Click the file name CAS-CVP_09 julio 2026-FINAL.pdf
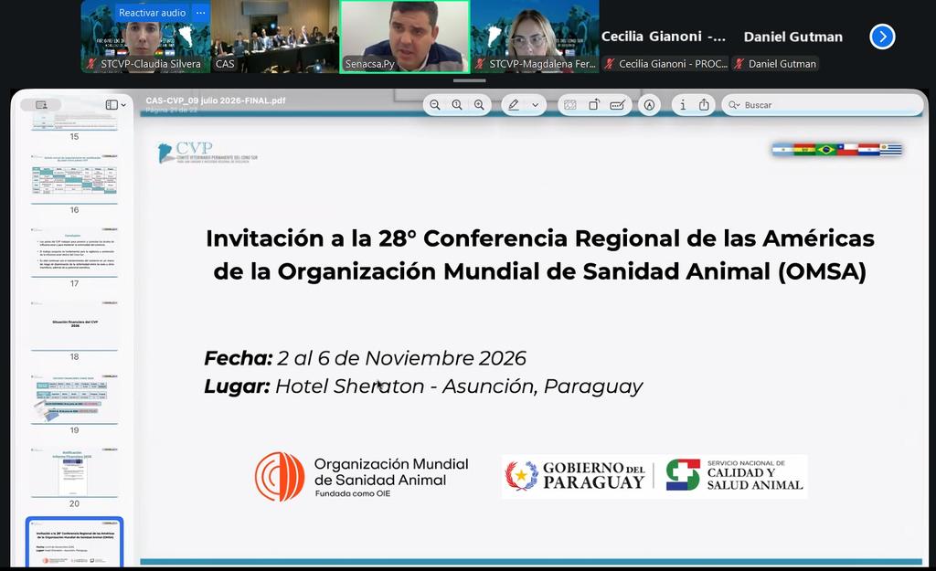 (216, 100)
